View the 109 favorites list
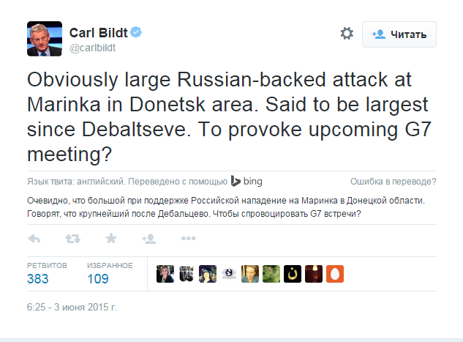This screenshot has width=463, height=342. click(97, 278)
